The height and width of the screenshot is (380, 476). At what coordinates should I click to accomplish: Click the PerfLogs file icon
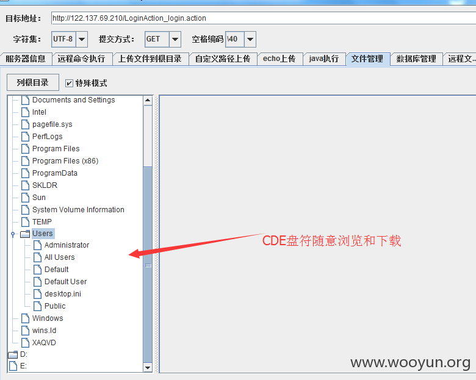point(26,136)
